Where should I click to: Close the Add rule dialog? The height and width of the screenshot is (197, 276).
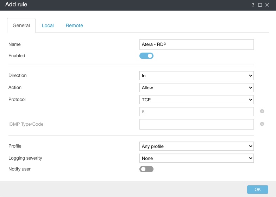point(267,5)
